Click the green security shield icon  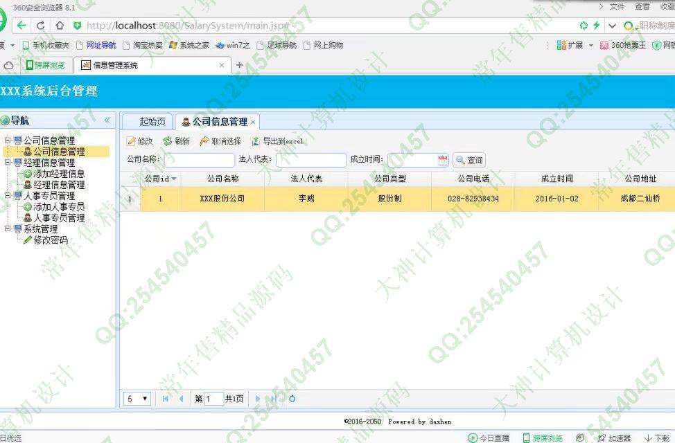(78, 26)
